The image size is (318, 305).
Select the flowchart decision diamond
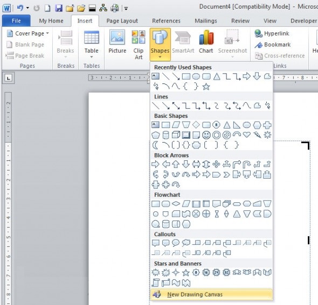click(x=176, y=204)
